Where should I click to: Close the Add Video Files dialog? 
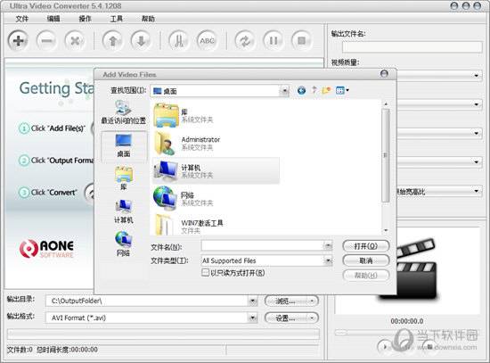(x=384, y=74)
